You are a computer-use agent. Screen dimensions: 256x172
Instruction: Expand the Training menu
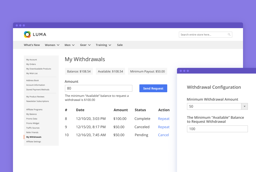(103, 45)
